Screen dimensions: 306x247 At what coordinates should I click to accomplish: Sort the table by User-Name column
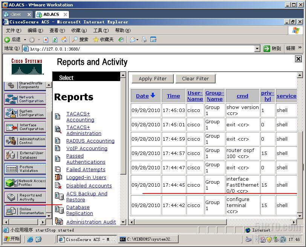(x=195, y=96)
